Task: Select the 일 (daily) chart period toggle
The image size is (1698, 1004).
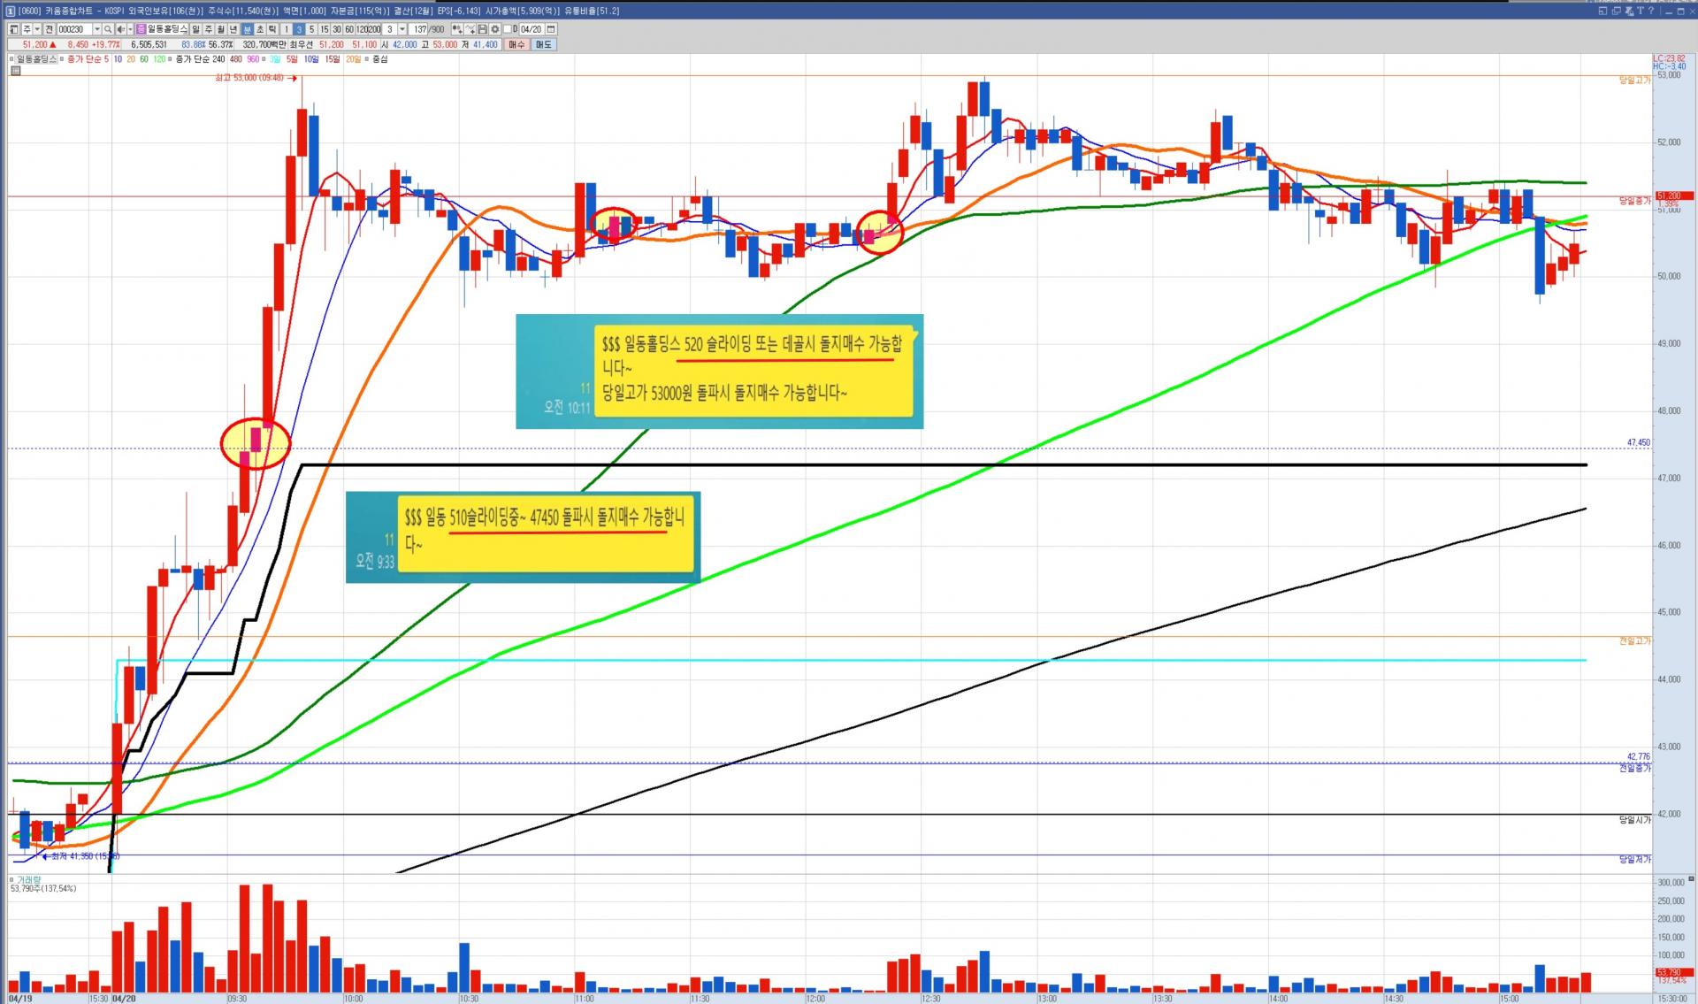Action: [x=195, y=29]
